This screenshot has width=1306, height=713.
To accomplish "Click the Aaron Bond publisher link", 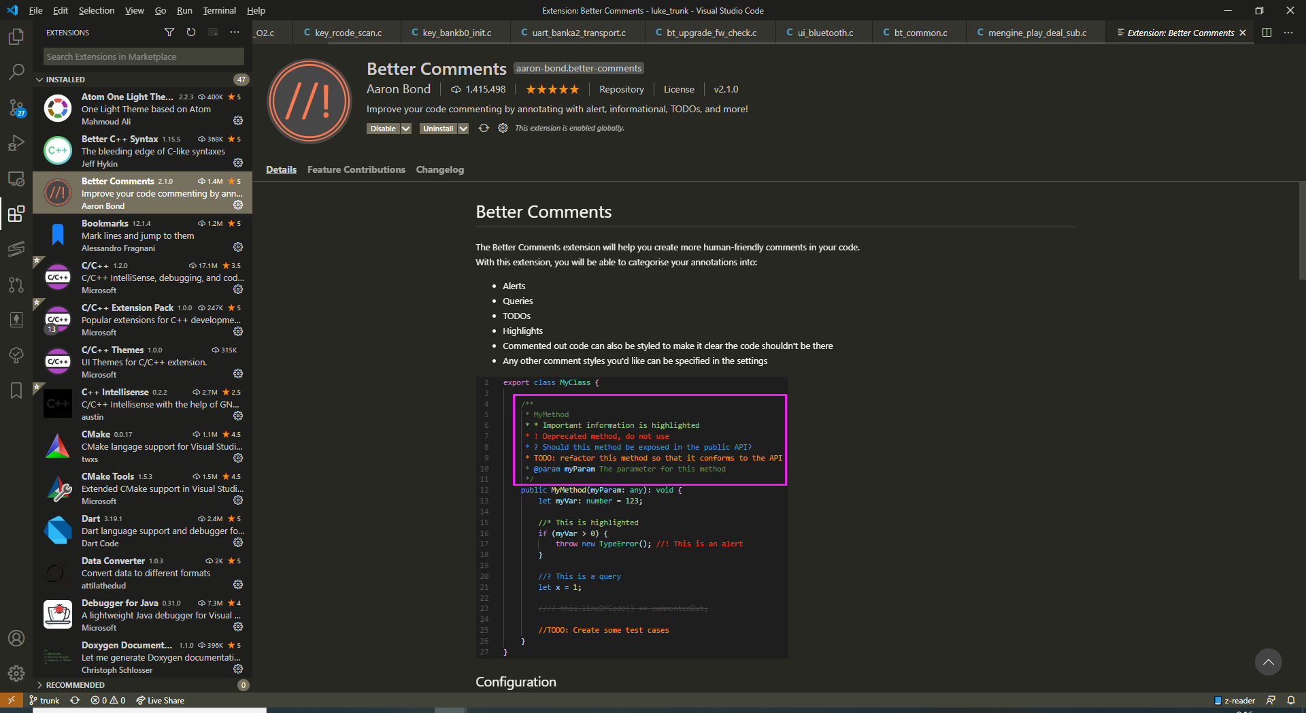I will point(399,89).
